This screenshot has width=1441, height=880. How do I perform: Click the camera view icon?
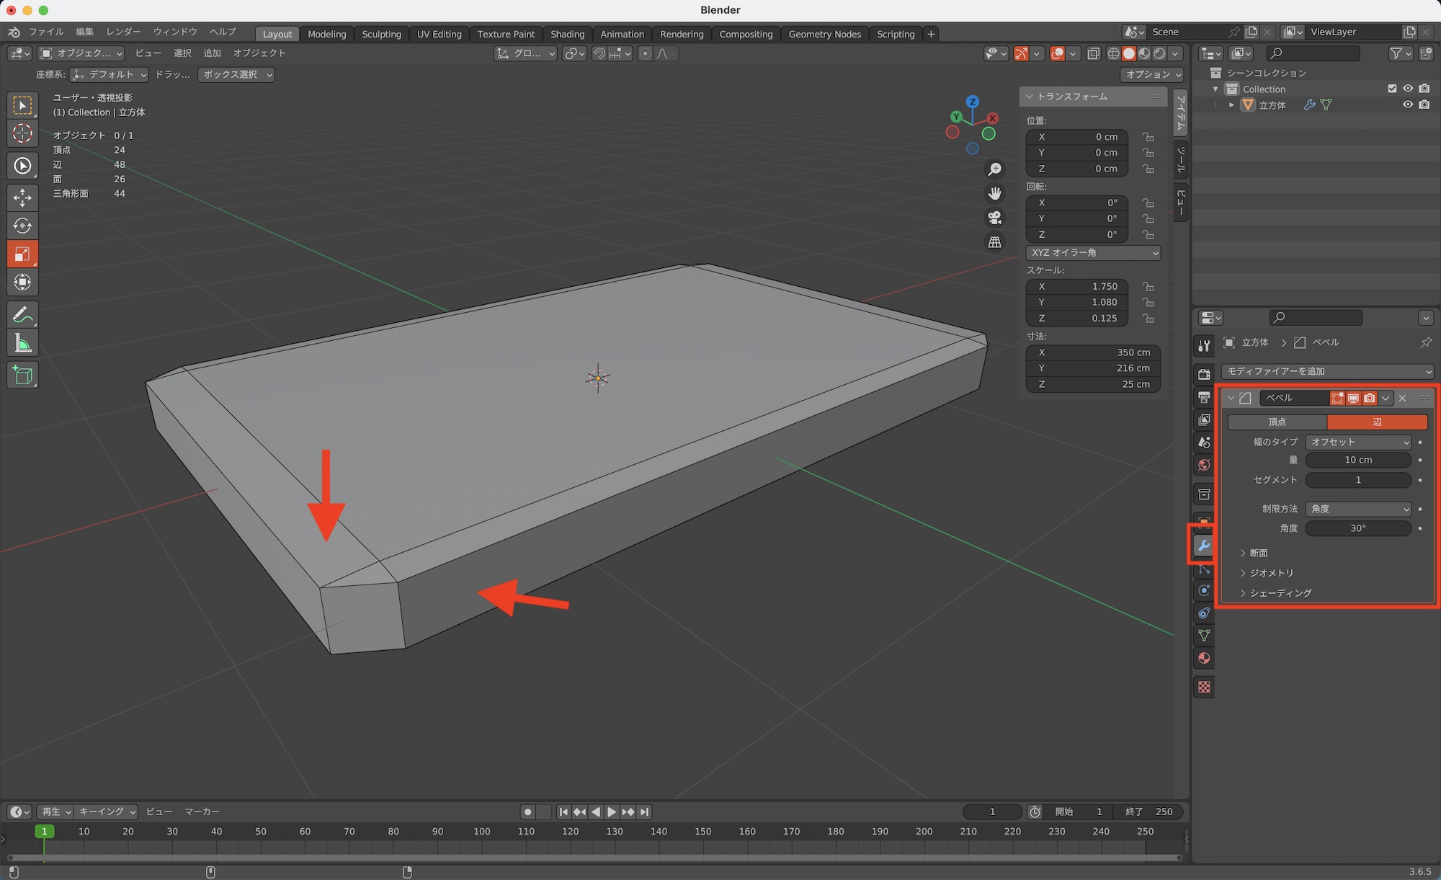994,218
